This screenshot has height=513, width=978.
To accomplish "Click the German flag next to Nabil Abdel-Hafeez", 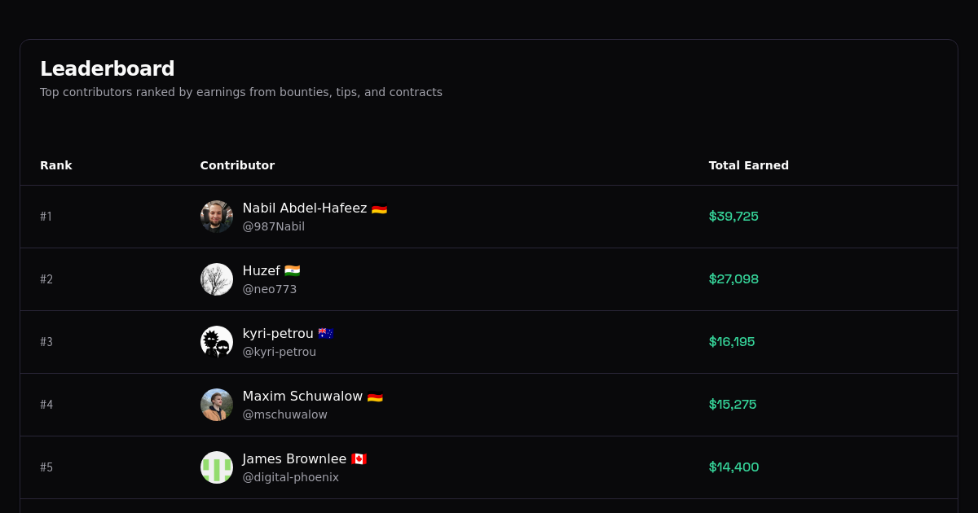I will [378, 208].
